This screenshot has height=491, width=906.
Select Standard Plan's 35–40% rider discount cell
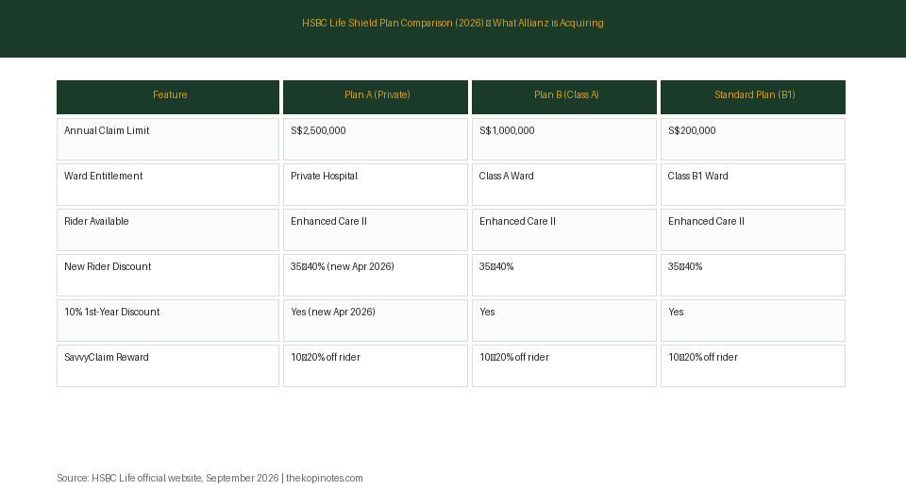point(753,276)
